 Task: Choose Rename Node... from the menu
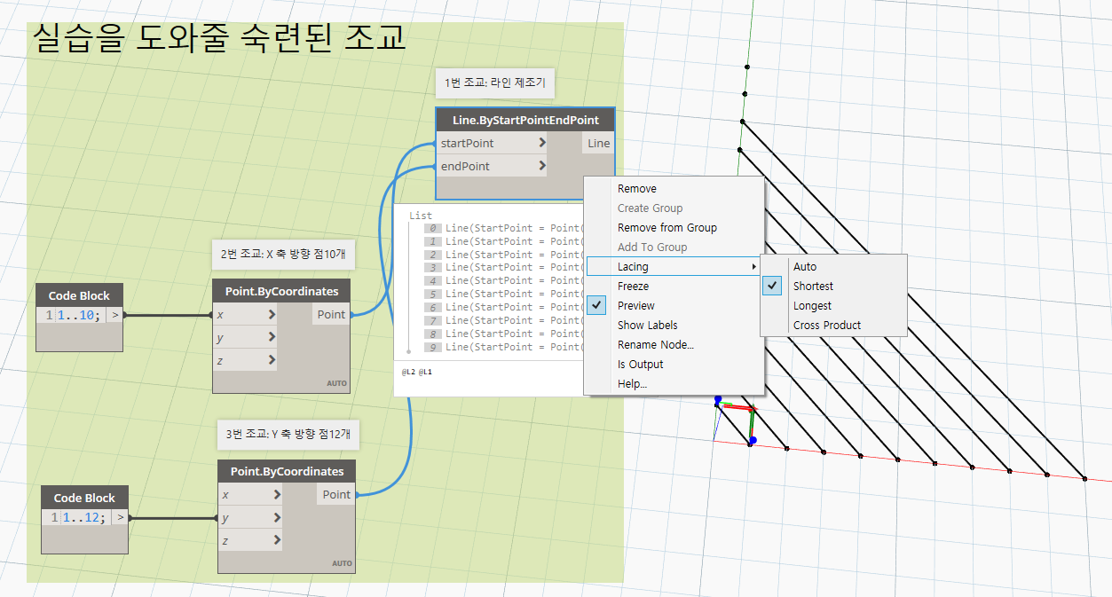(674, 345)
